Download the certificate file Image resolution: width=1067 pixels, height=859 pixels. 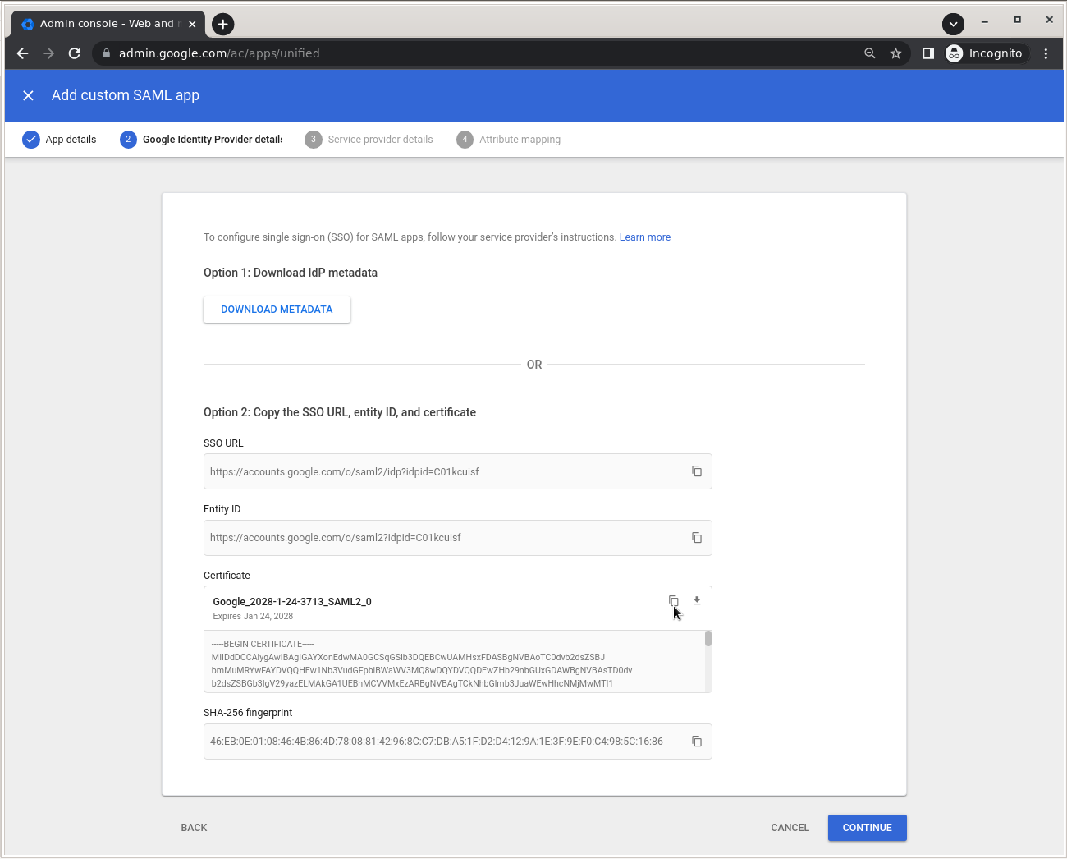(x=697, y=601)
